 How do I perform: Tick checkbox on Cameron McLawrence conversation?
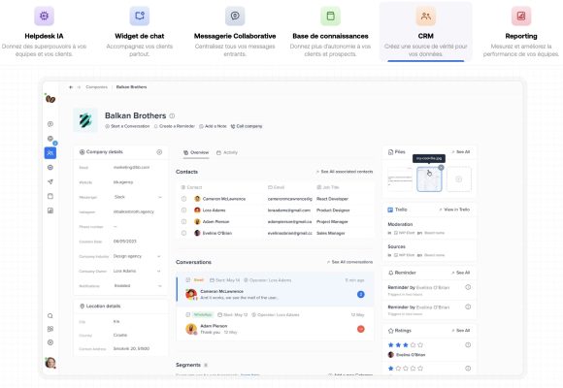coord(187,280)
